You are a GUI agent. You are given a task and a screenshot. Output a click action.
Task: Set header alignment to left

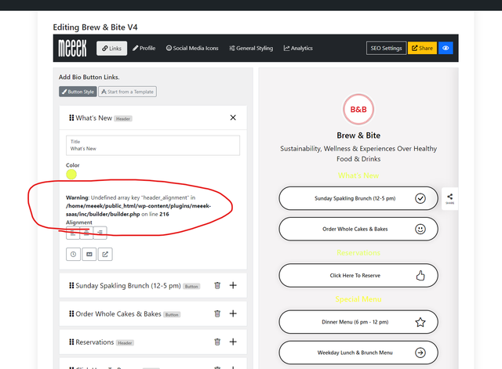pos(73,233)
